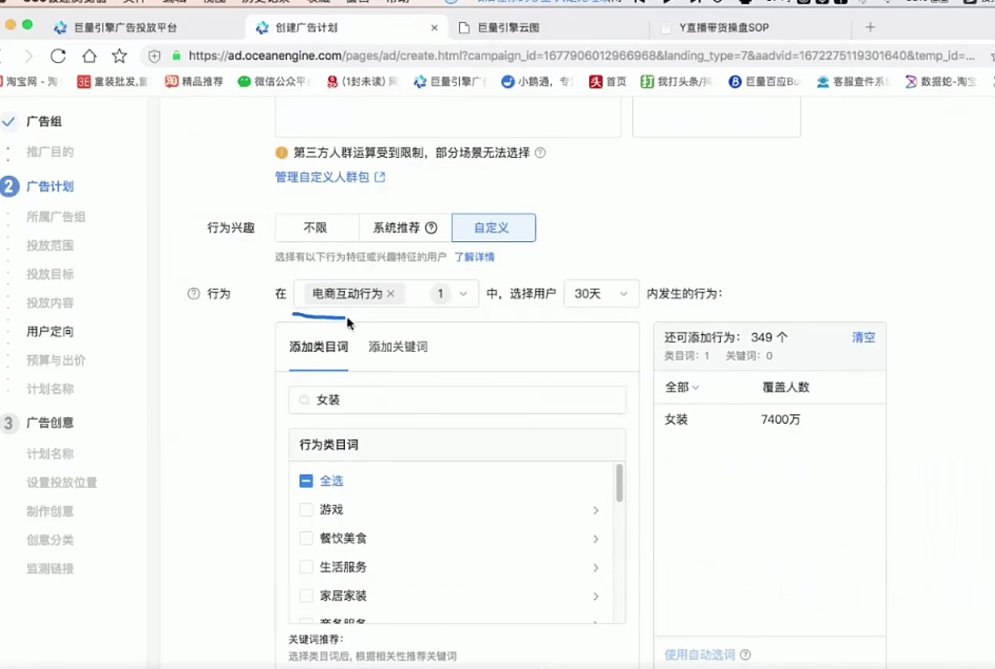Click search magnifier icon in 女装 field
The image size is (995, 669).
tap(304, 400)
